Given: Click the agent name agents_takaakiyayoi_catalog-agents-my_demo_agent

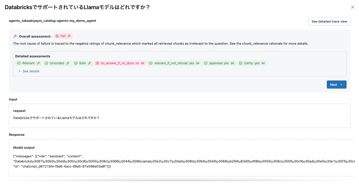Looking at the screenshot, I should pyautogui.click(x=53, y=21).
